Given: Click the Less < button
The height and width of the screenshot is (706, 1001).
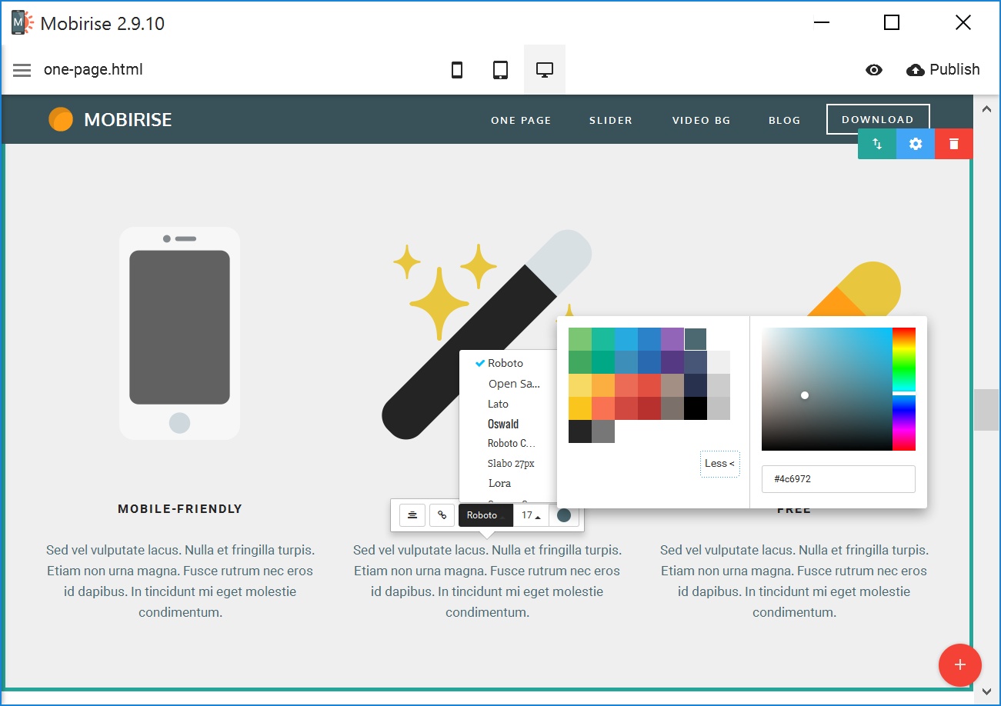Looking at the screenshot, I should pyautogui.click(x=719, y=463).
